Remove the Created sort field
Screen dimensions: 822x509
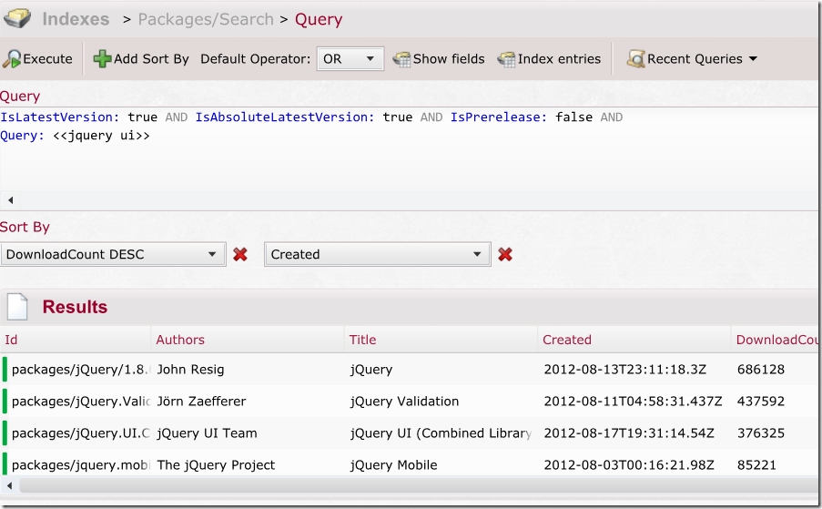click(x=505, y=254)
